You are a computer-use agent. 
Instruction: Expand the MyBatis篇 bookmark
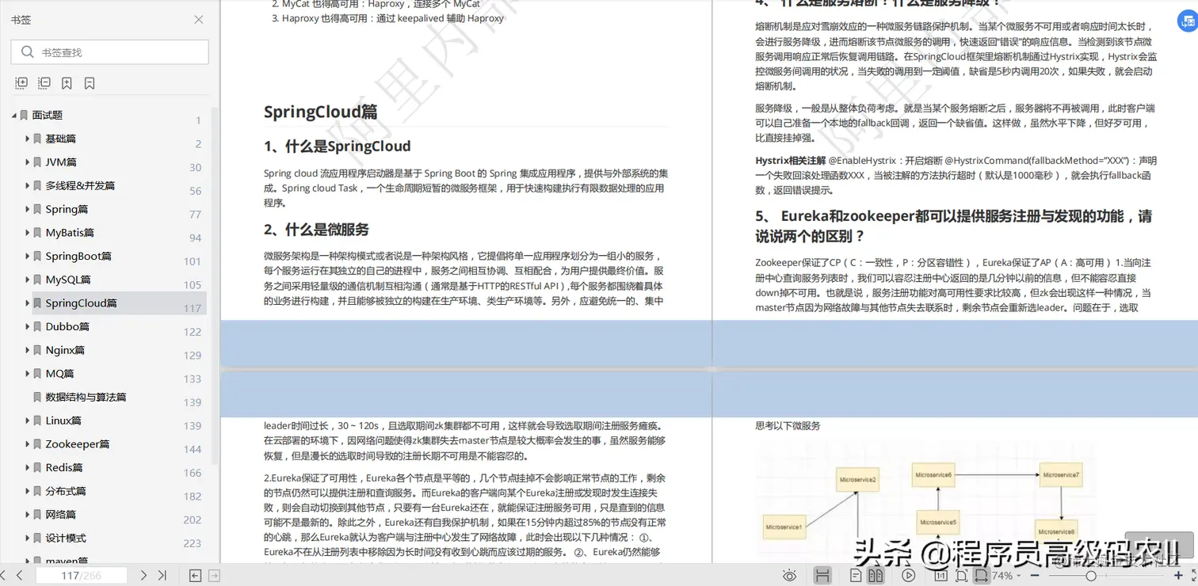28,233
